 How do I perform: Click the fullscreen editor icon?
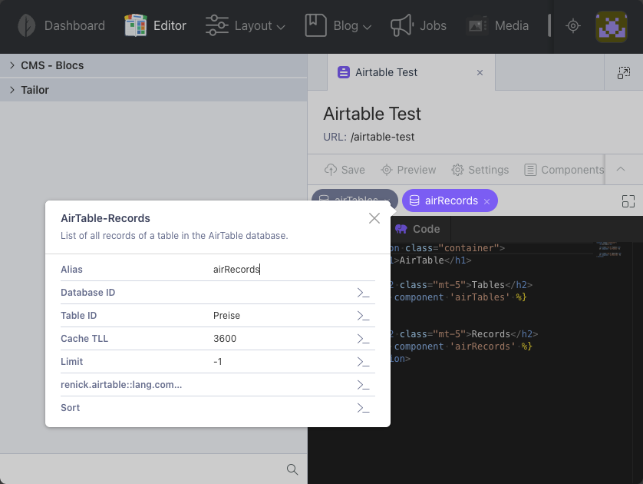[628, 201]
